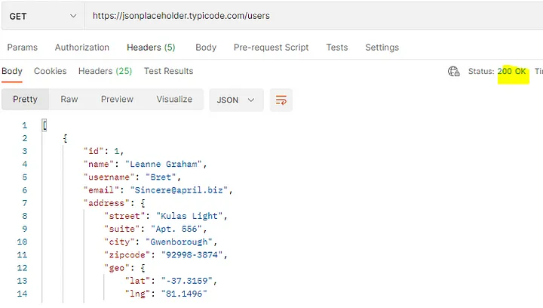Click the 200 OK status text
The image size is (543, 308).
pyautogui.click(x=511, y=72)
